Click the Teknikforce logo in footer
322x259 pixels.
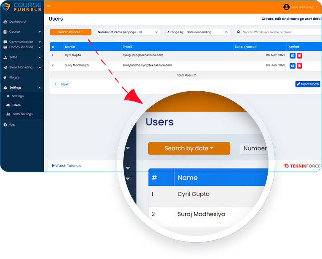coord(302,166)
